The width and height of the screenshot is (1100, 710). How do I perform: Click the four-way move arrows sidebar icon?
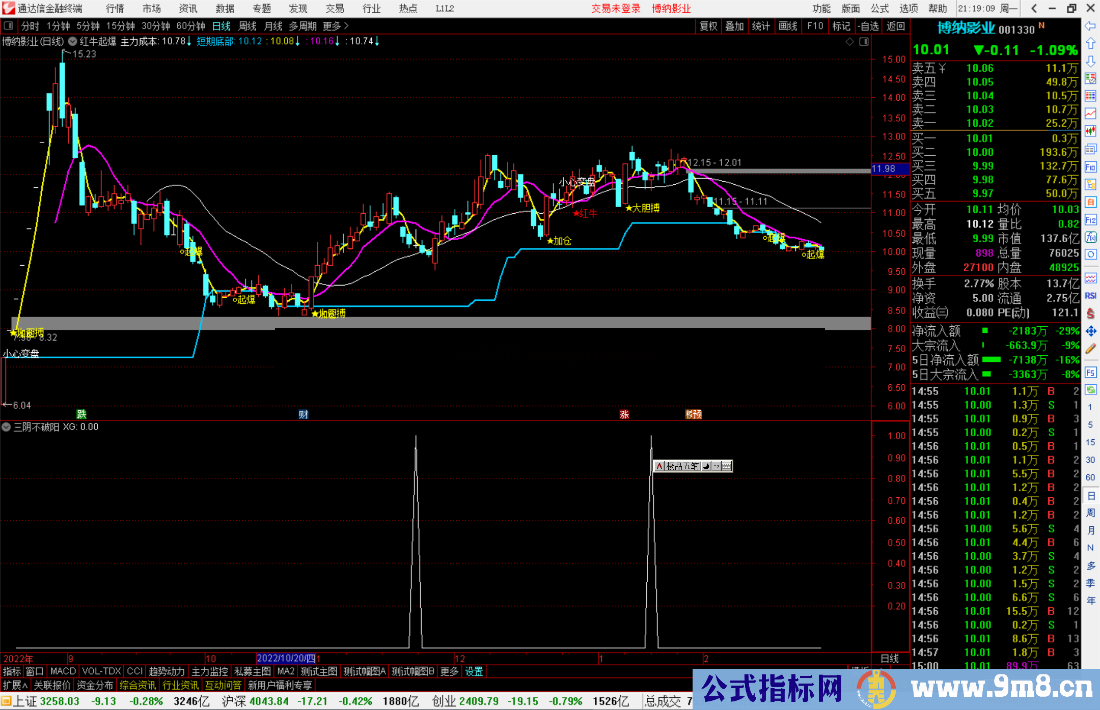pyautogui.click(x=1090, y=331)
